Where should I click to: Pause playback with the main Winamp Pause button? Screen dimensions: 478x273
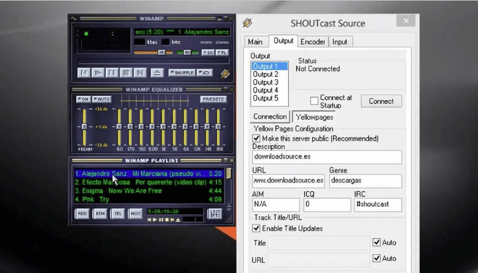112,73
